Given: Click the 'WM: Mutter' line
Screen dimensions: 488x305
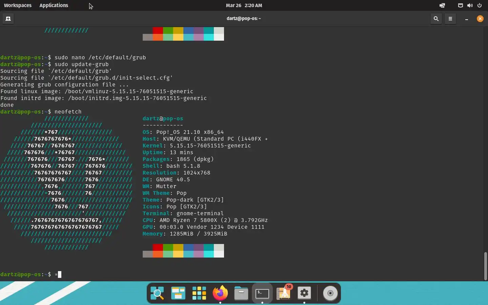Looking at the screenshot, I should click(160, 186).
